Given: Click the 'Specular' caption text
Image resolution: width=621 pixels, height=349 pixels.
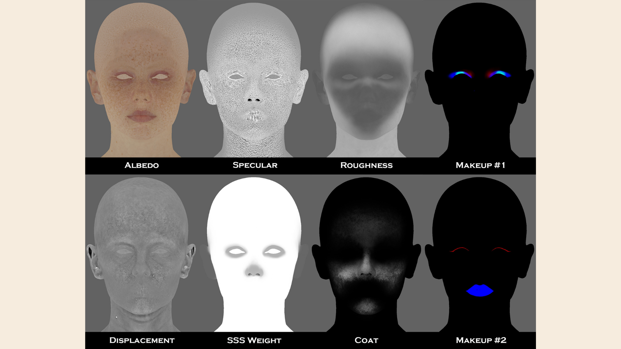Looking at the screenshot, I should click(x=255, y=165).
